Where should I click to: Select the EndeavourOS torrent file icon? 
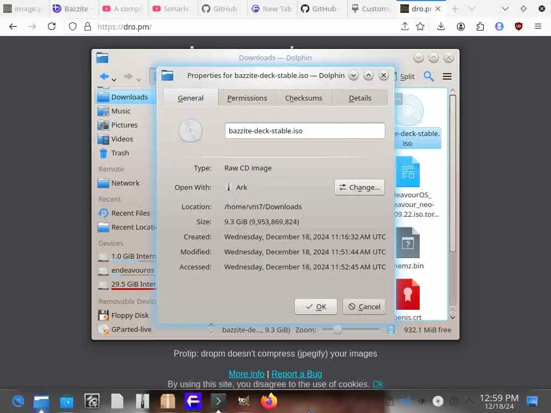pos(407,172)
